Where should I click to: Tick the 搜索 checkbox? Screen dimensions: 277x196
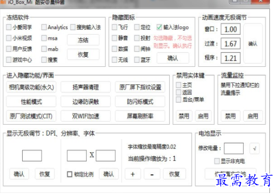44,60
